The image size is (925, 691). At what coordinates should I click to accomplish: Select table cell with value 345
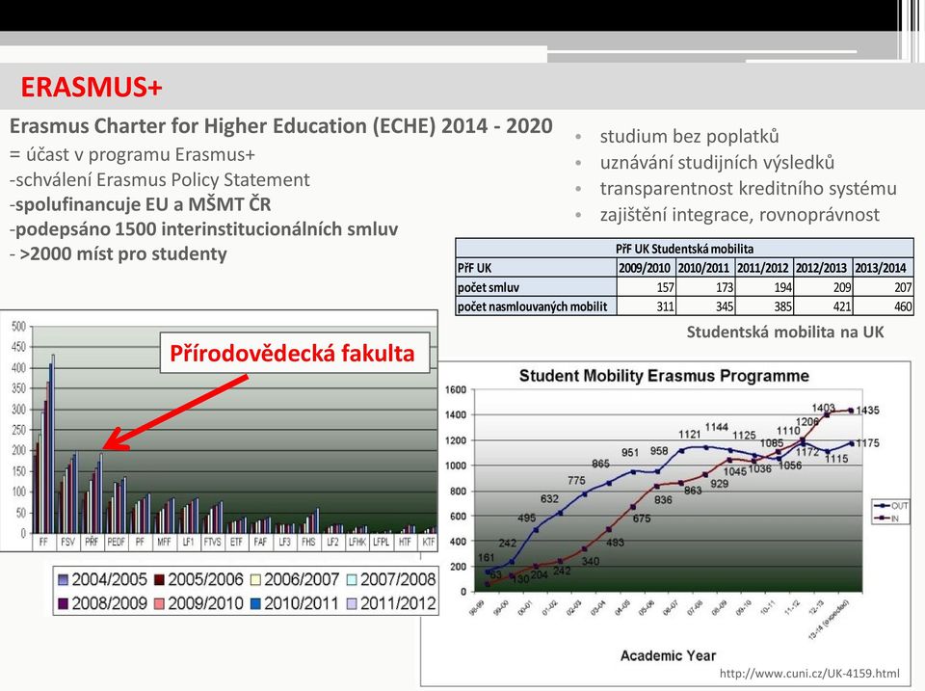coord(705,306)
